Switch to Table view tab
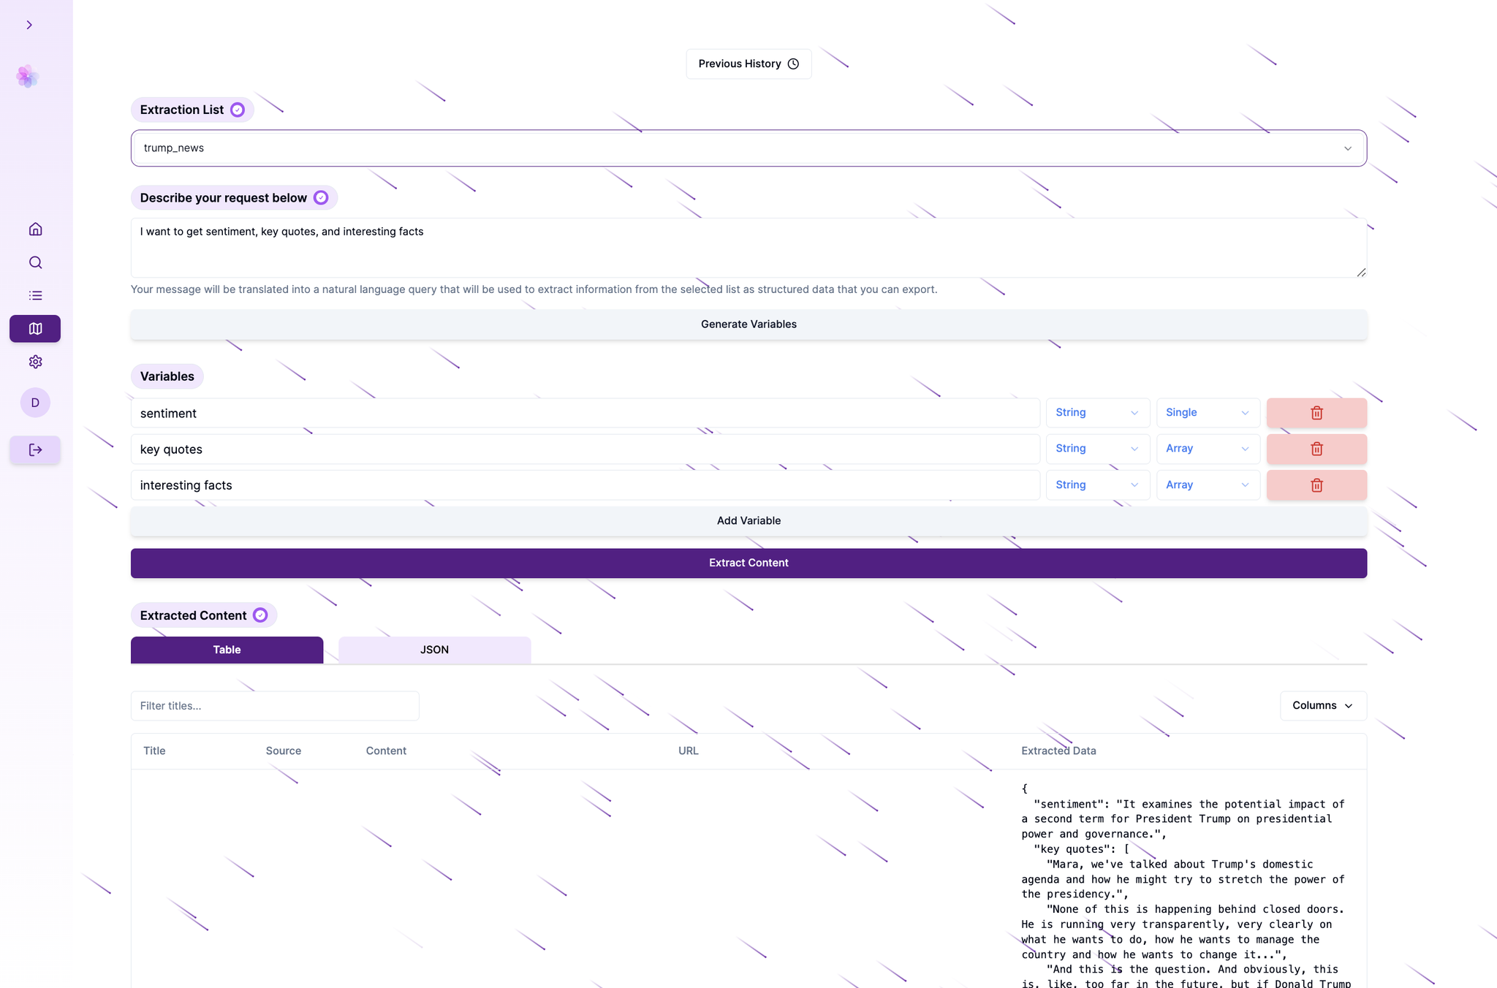Image resolution: width=1497 pixels, height=988 pixels. pos(226,650)
